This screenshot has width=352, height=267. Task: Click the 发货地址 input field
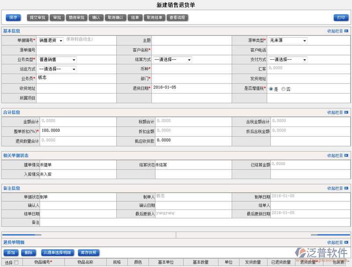(309, 79)
